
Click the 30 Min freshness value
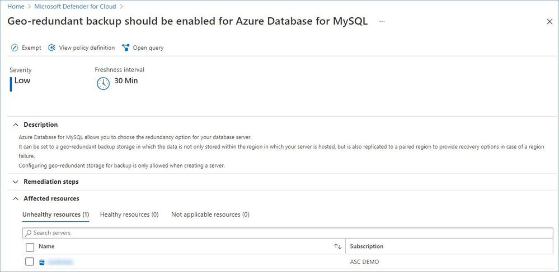click(x=126, y=81)
